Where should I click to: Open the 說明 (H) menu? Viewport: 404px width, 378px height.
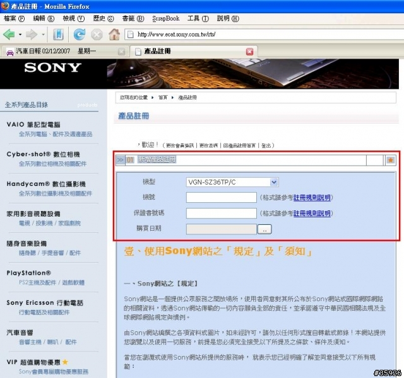pos(228,18)
